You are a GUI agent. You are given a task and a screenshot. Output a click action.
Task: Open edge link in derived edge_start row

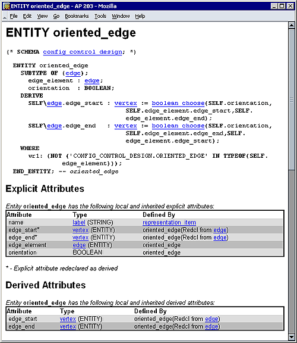pos(211,319)
